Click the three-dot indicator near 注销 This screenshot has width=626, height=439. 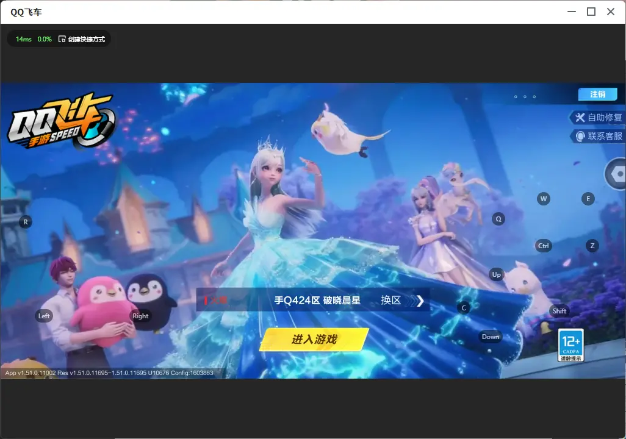[525, 96]
